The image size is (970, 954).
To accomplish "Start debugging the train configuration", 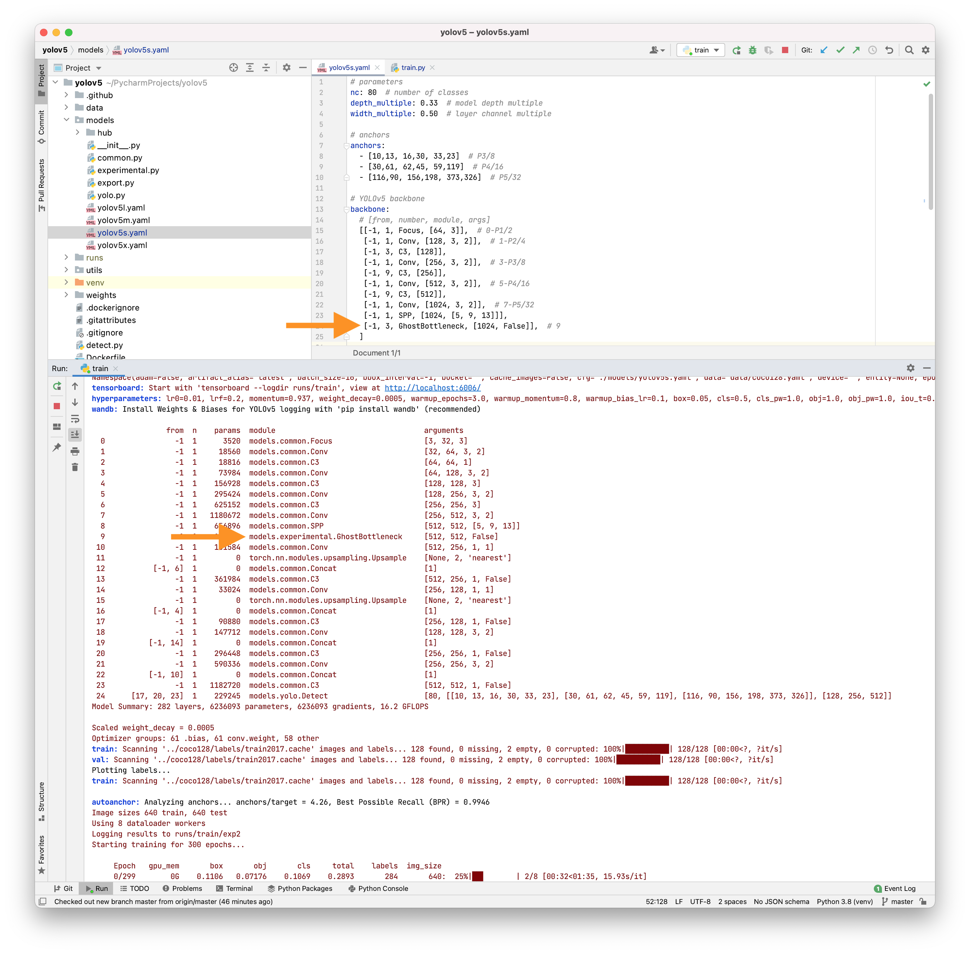I will tap(753, 50).
